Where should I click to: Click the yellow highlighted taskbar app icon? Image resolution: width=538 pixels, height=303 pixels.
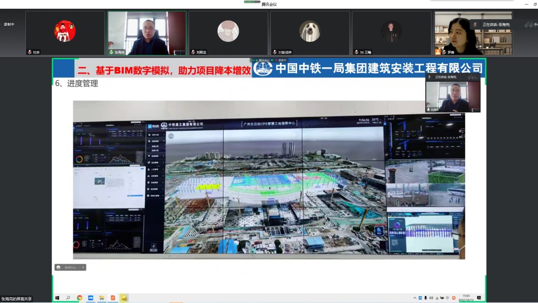(x=124, y=298)
